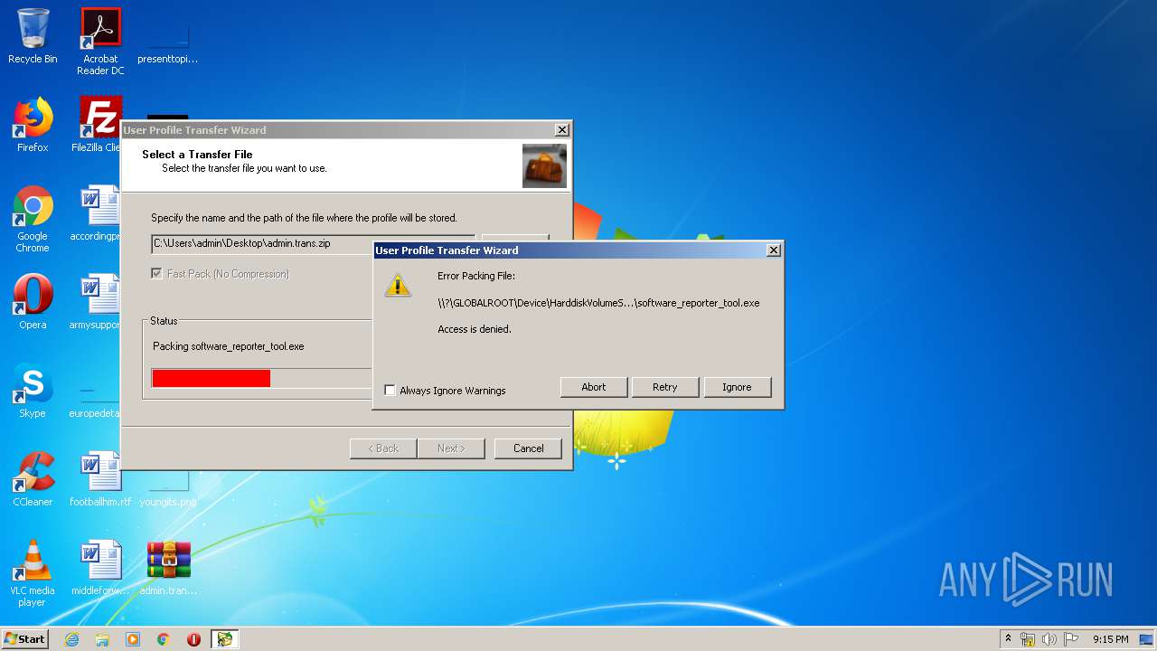This screenshot has height=651, width=1157.
Task: Select the armysupport Word document icon
Action: (x=96, y=302)
